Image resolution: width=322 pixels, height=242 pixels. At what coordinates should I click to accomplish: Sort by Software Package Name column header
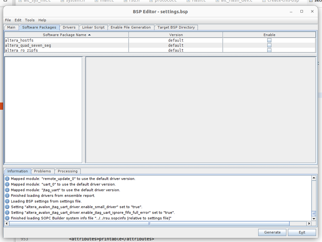pyautogui.click(x=66, y=35)
